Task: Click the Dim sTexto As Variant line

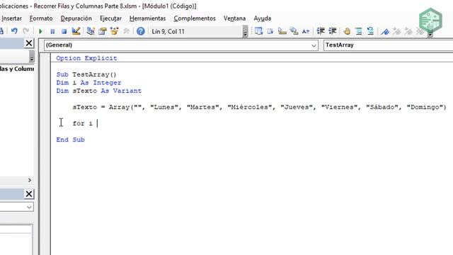Action: pos(99,91)
